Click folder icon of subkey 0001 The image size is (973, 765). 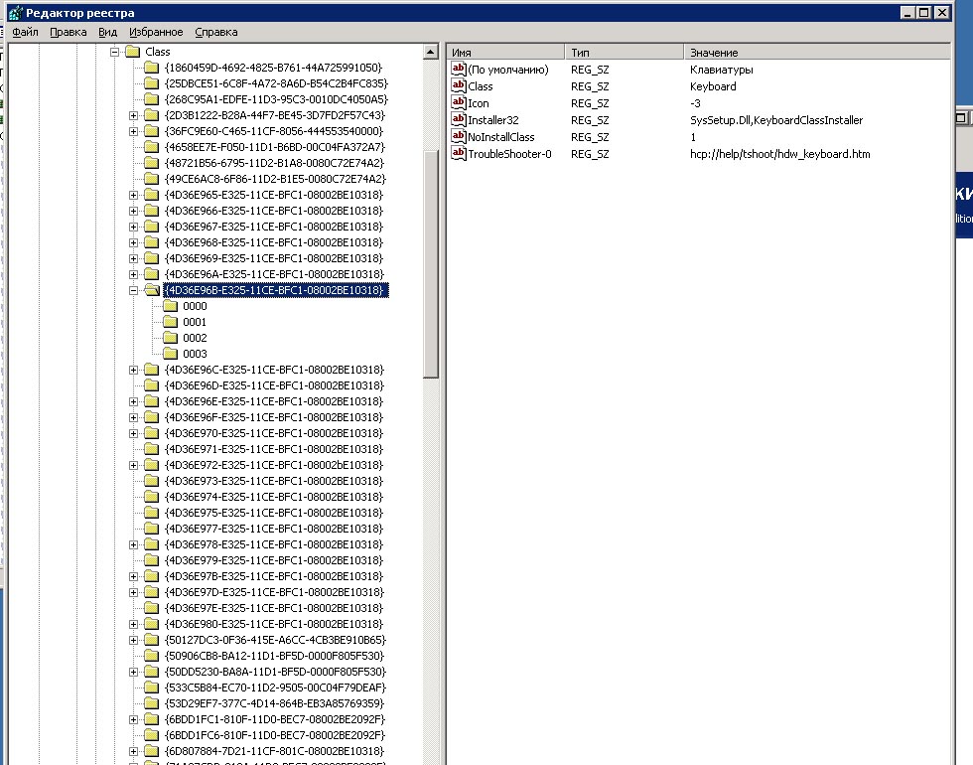(170, 322)
